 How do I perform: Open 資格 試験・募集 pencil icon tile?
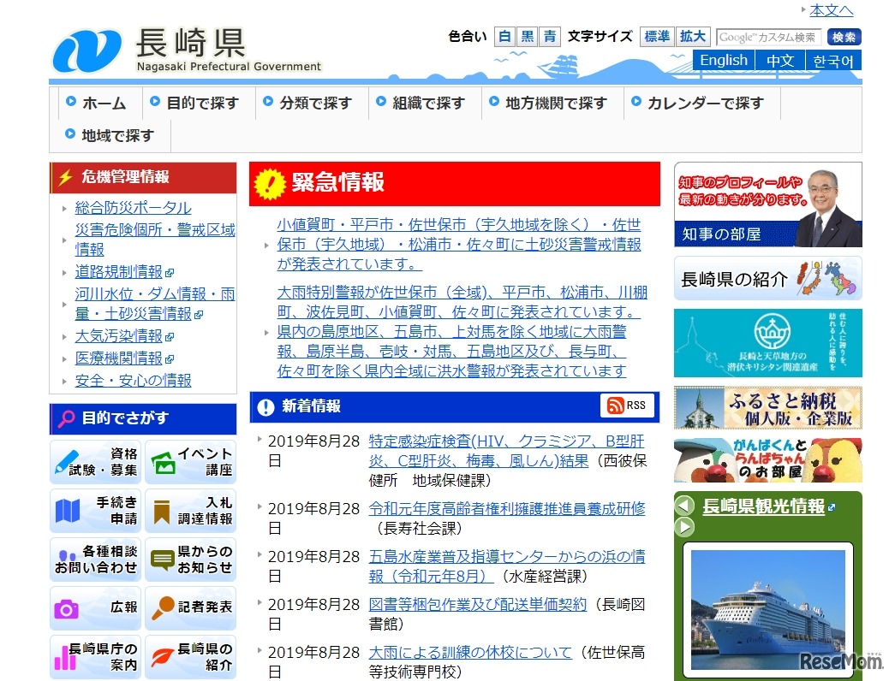(x=95, y=462)
